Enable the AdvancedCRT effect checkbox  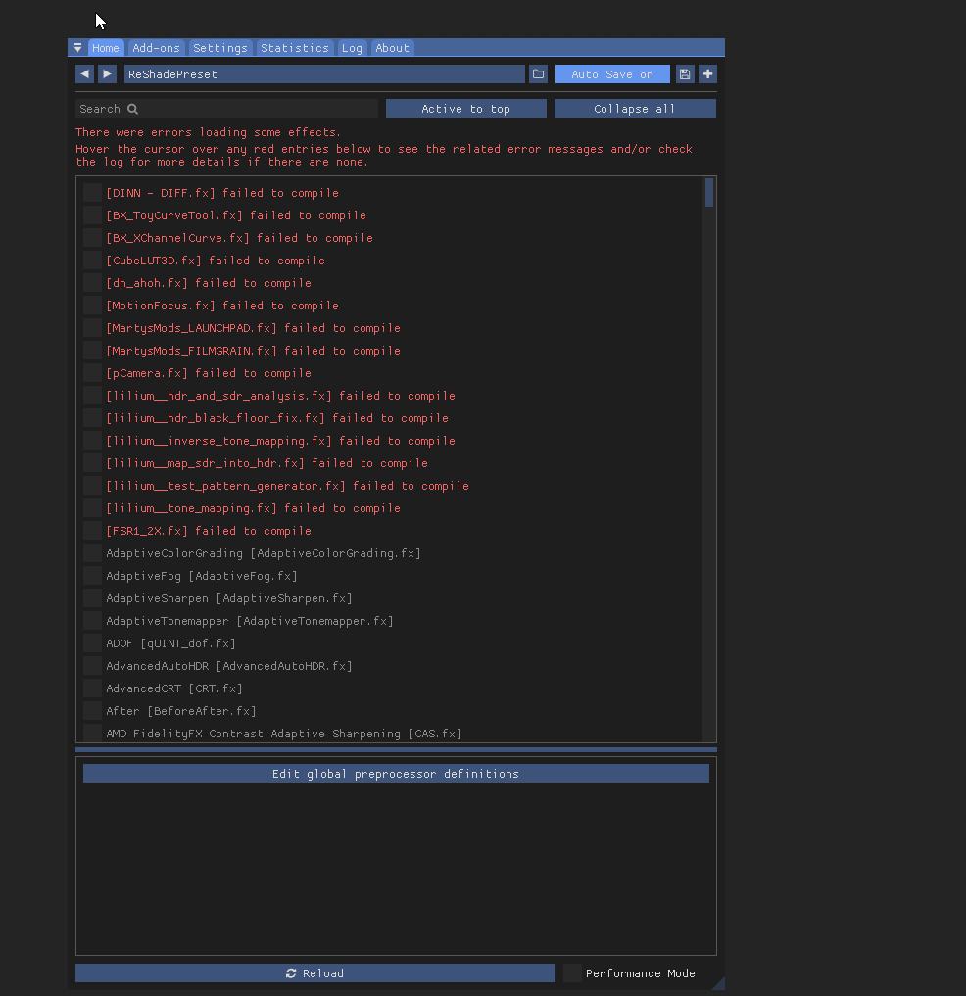click(x=93, y=688)
